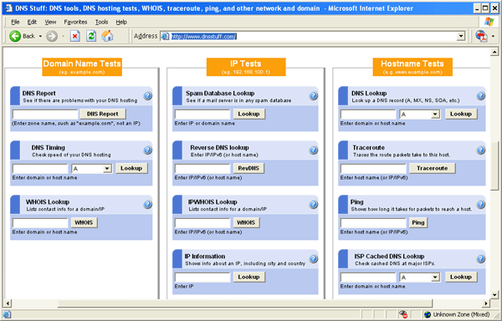
Task: Open ISP Cached DNS record type dropdown
Action: pos(435,278)
